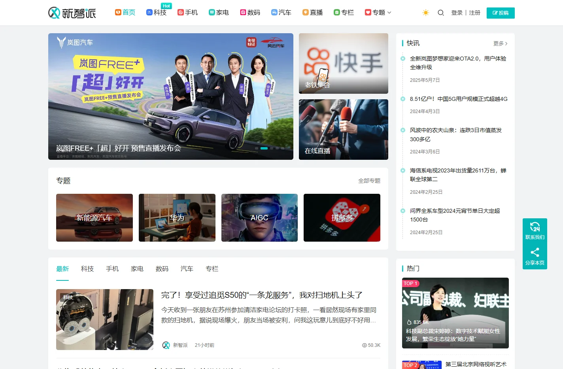
Task: Open the 家电 nav item
Action: pyautogui.click(x=219, y=13)
